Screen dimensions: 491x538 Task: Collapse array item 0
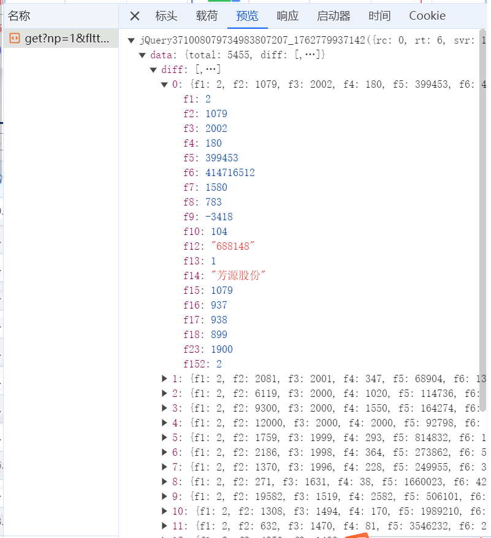pos(164,85)
